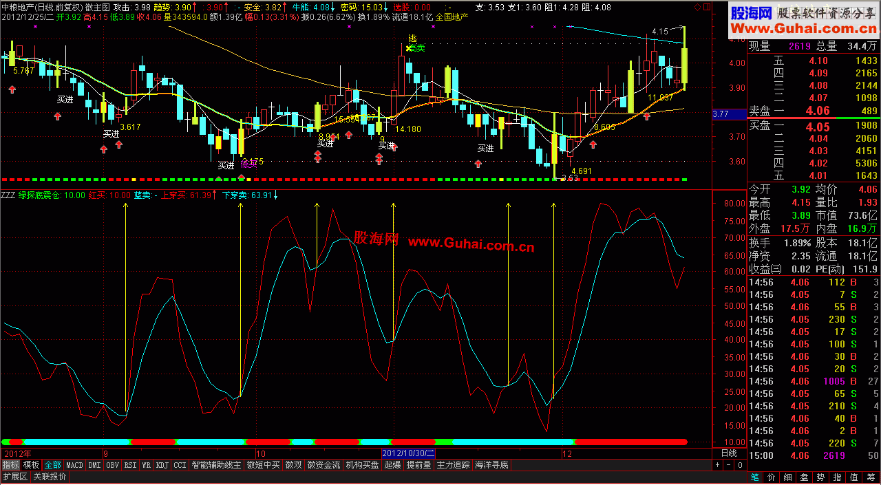
Task: Select the 智能辅助线主 indicator tab
Action: click(217, 466)
